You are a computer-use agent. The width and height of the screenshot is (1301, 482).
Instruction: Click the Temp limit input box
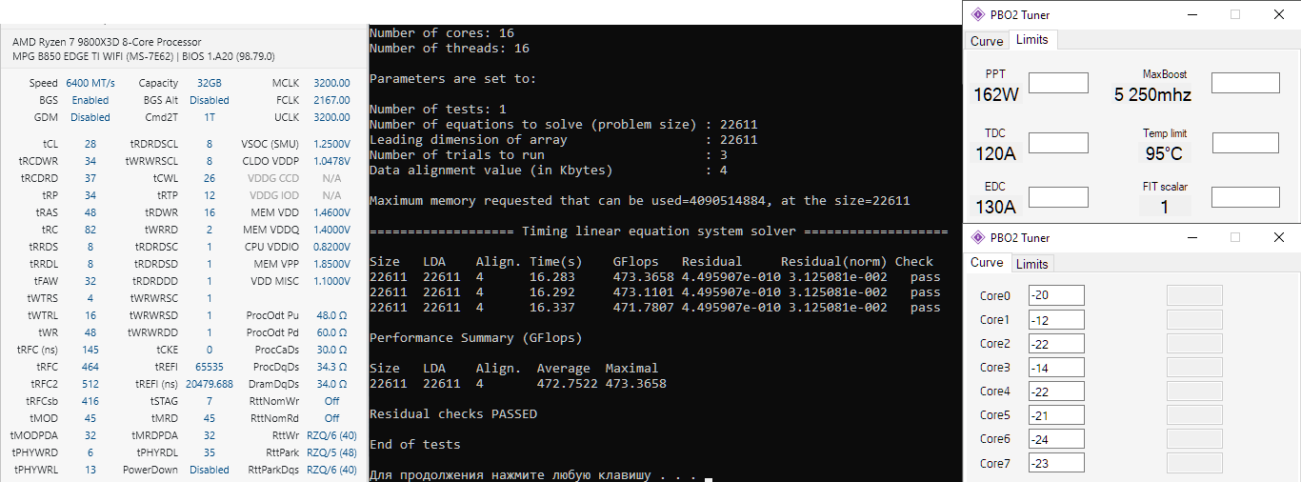1245,143
